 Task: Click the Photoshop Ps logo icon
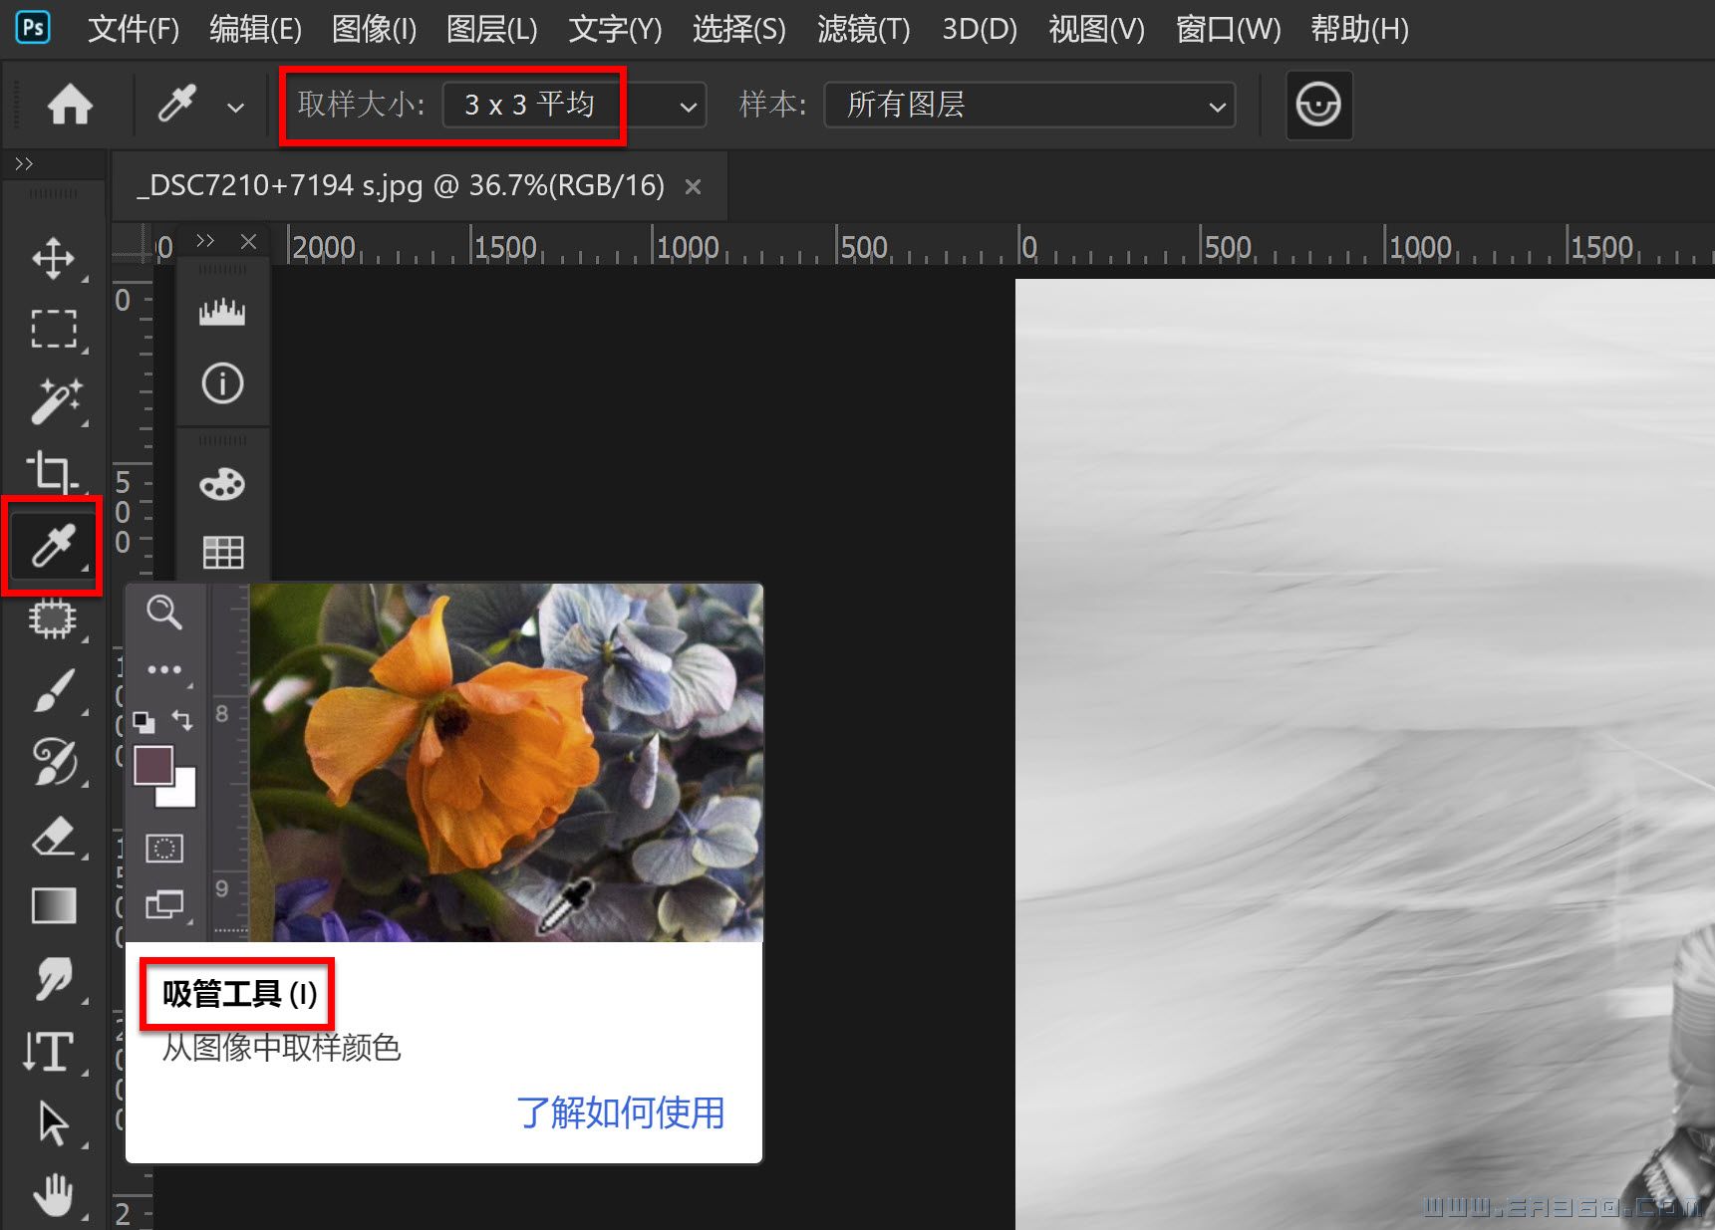(33, 27)
